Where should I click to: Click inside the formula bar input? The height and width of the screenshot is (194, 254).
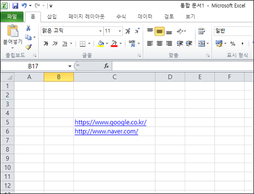pos(182,66)
